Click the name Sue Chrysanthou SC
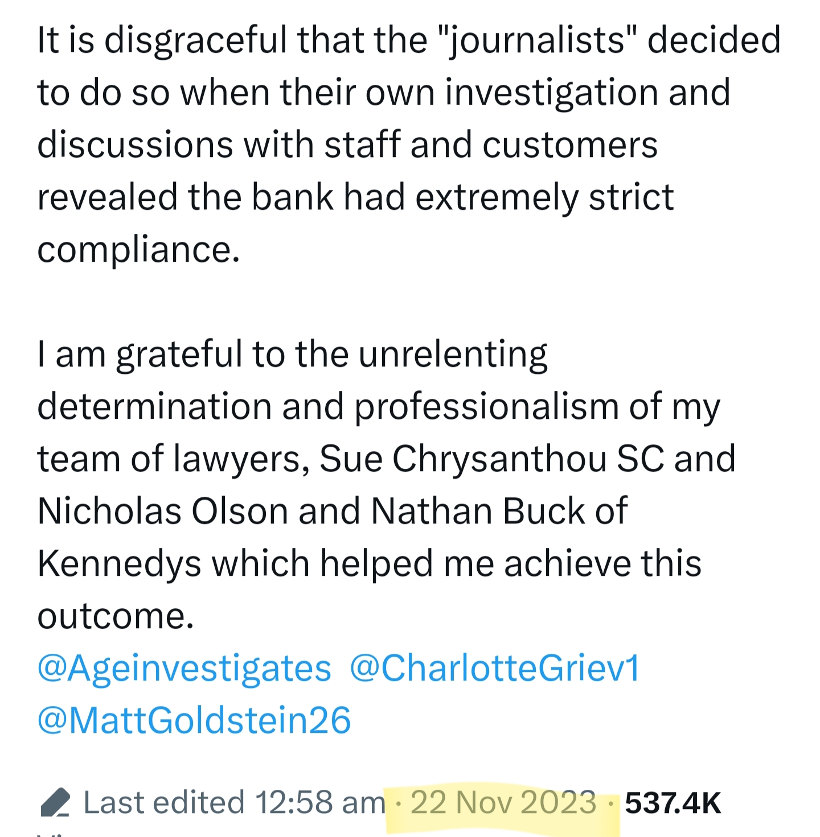 click(491, 459)
